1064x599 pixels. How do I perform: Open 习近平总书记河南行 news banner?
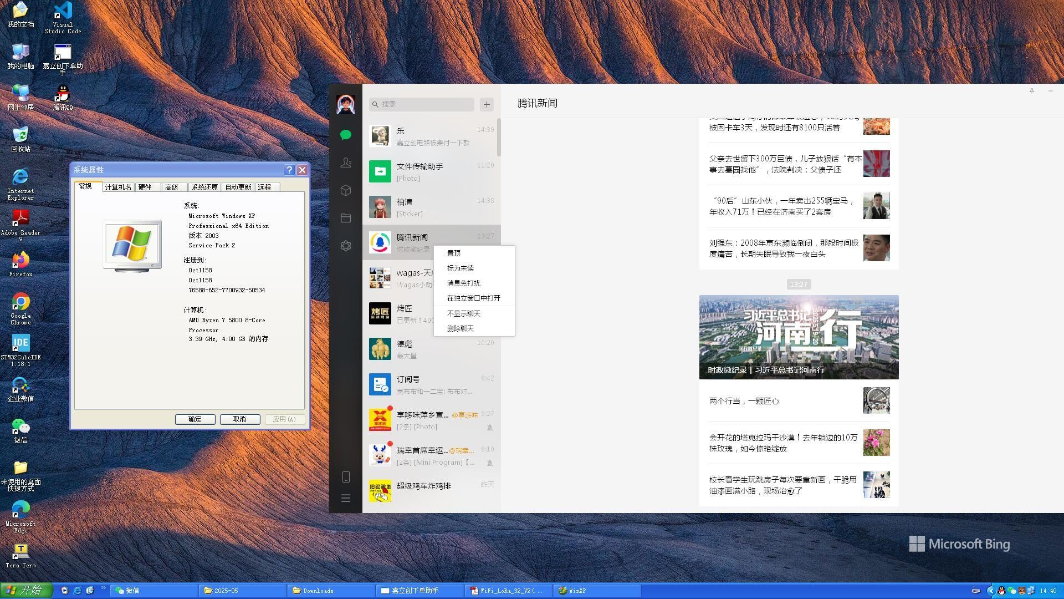click(x=799, y=337)
